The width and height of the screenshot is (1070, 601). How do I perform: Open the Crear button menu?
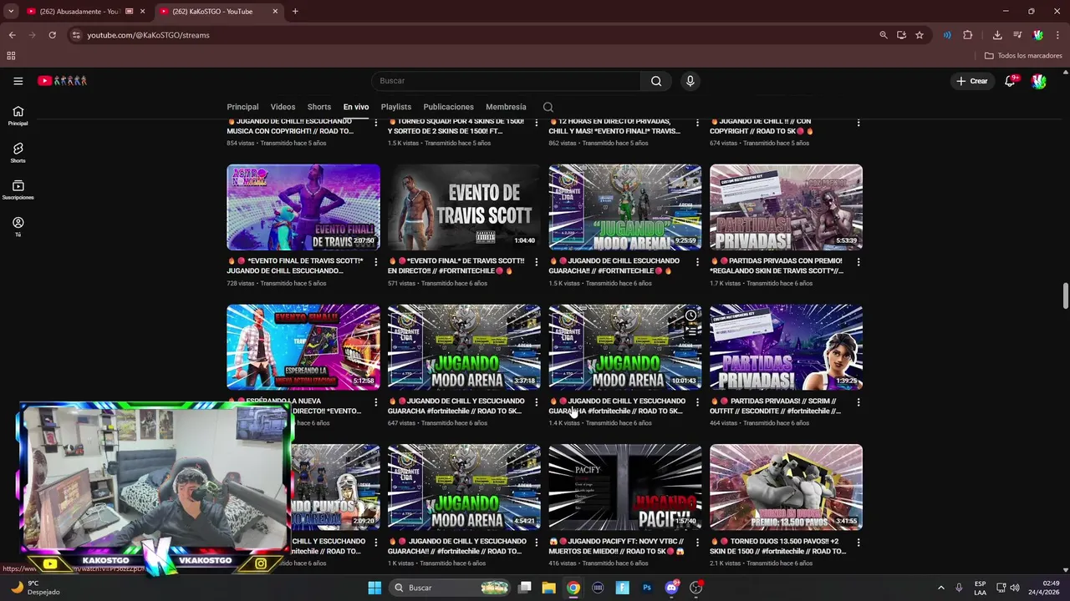pyautogui.click(x=972, y=81)
